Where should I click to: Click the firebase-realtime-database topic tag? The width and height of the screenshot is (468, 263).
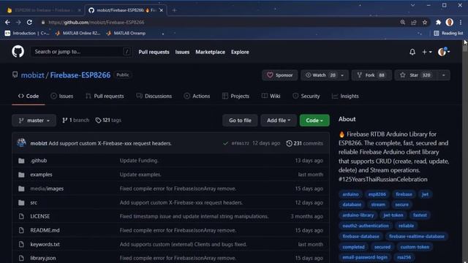point(416,236)
